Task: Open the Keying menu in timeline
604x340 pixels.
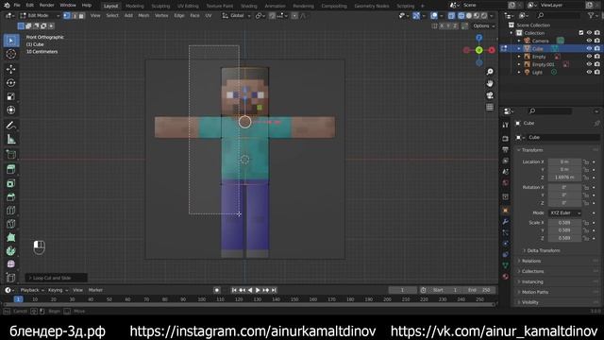Action: [57, 290]
